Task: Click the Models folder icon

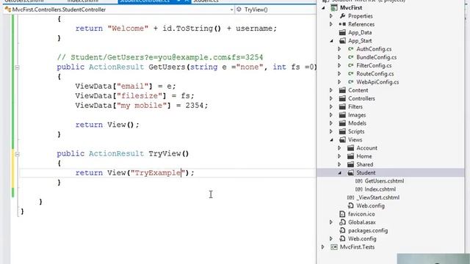Action: [x=342, y=123]
